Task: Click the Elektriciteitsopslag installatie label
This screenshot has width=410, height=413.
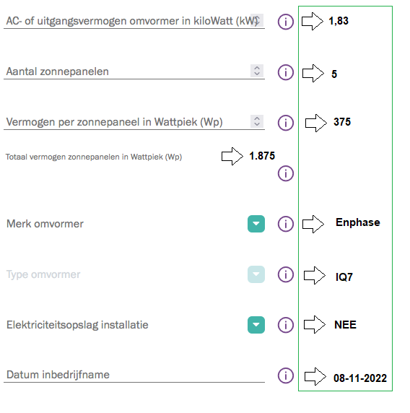Action: [77, 325]
